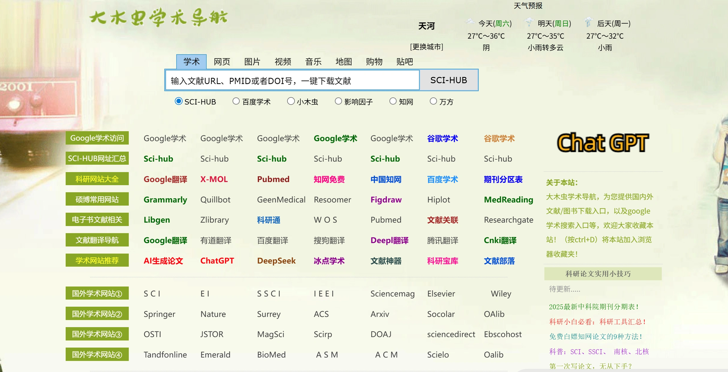The width and height of the screenshot is (728, 372).
Task: Open the Deepl翻译 link
Action: (x=389, y=241)
